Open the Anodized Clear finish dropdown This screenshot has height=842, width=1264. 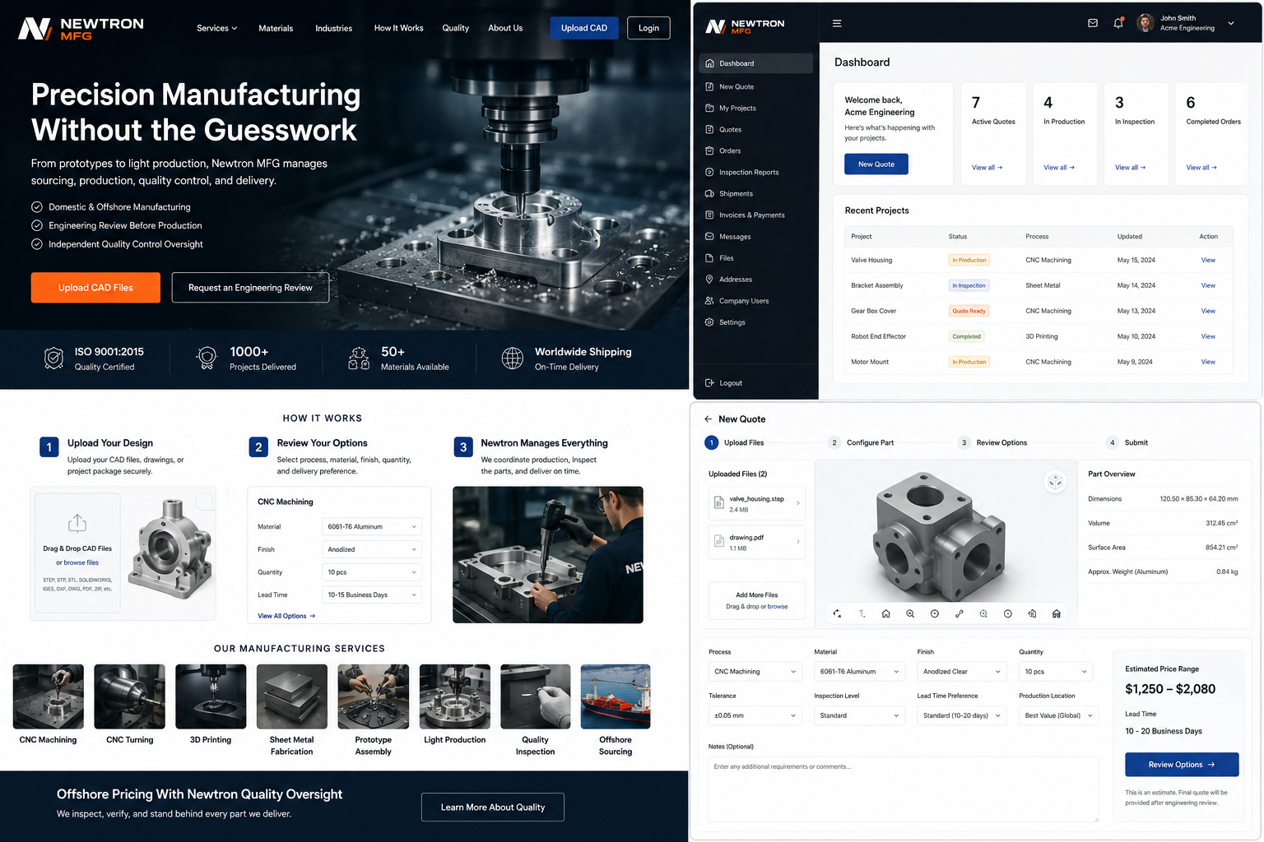(962, 672)
